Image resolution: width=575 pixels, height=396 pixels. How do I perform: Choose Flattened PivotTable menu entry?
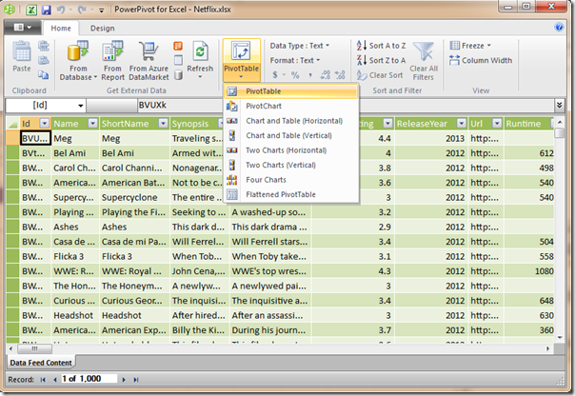click(280, 194)
